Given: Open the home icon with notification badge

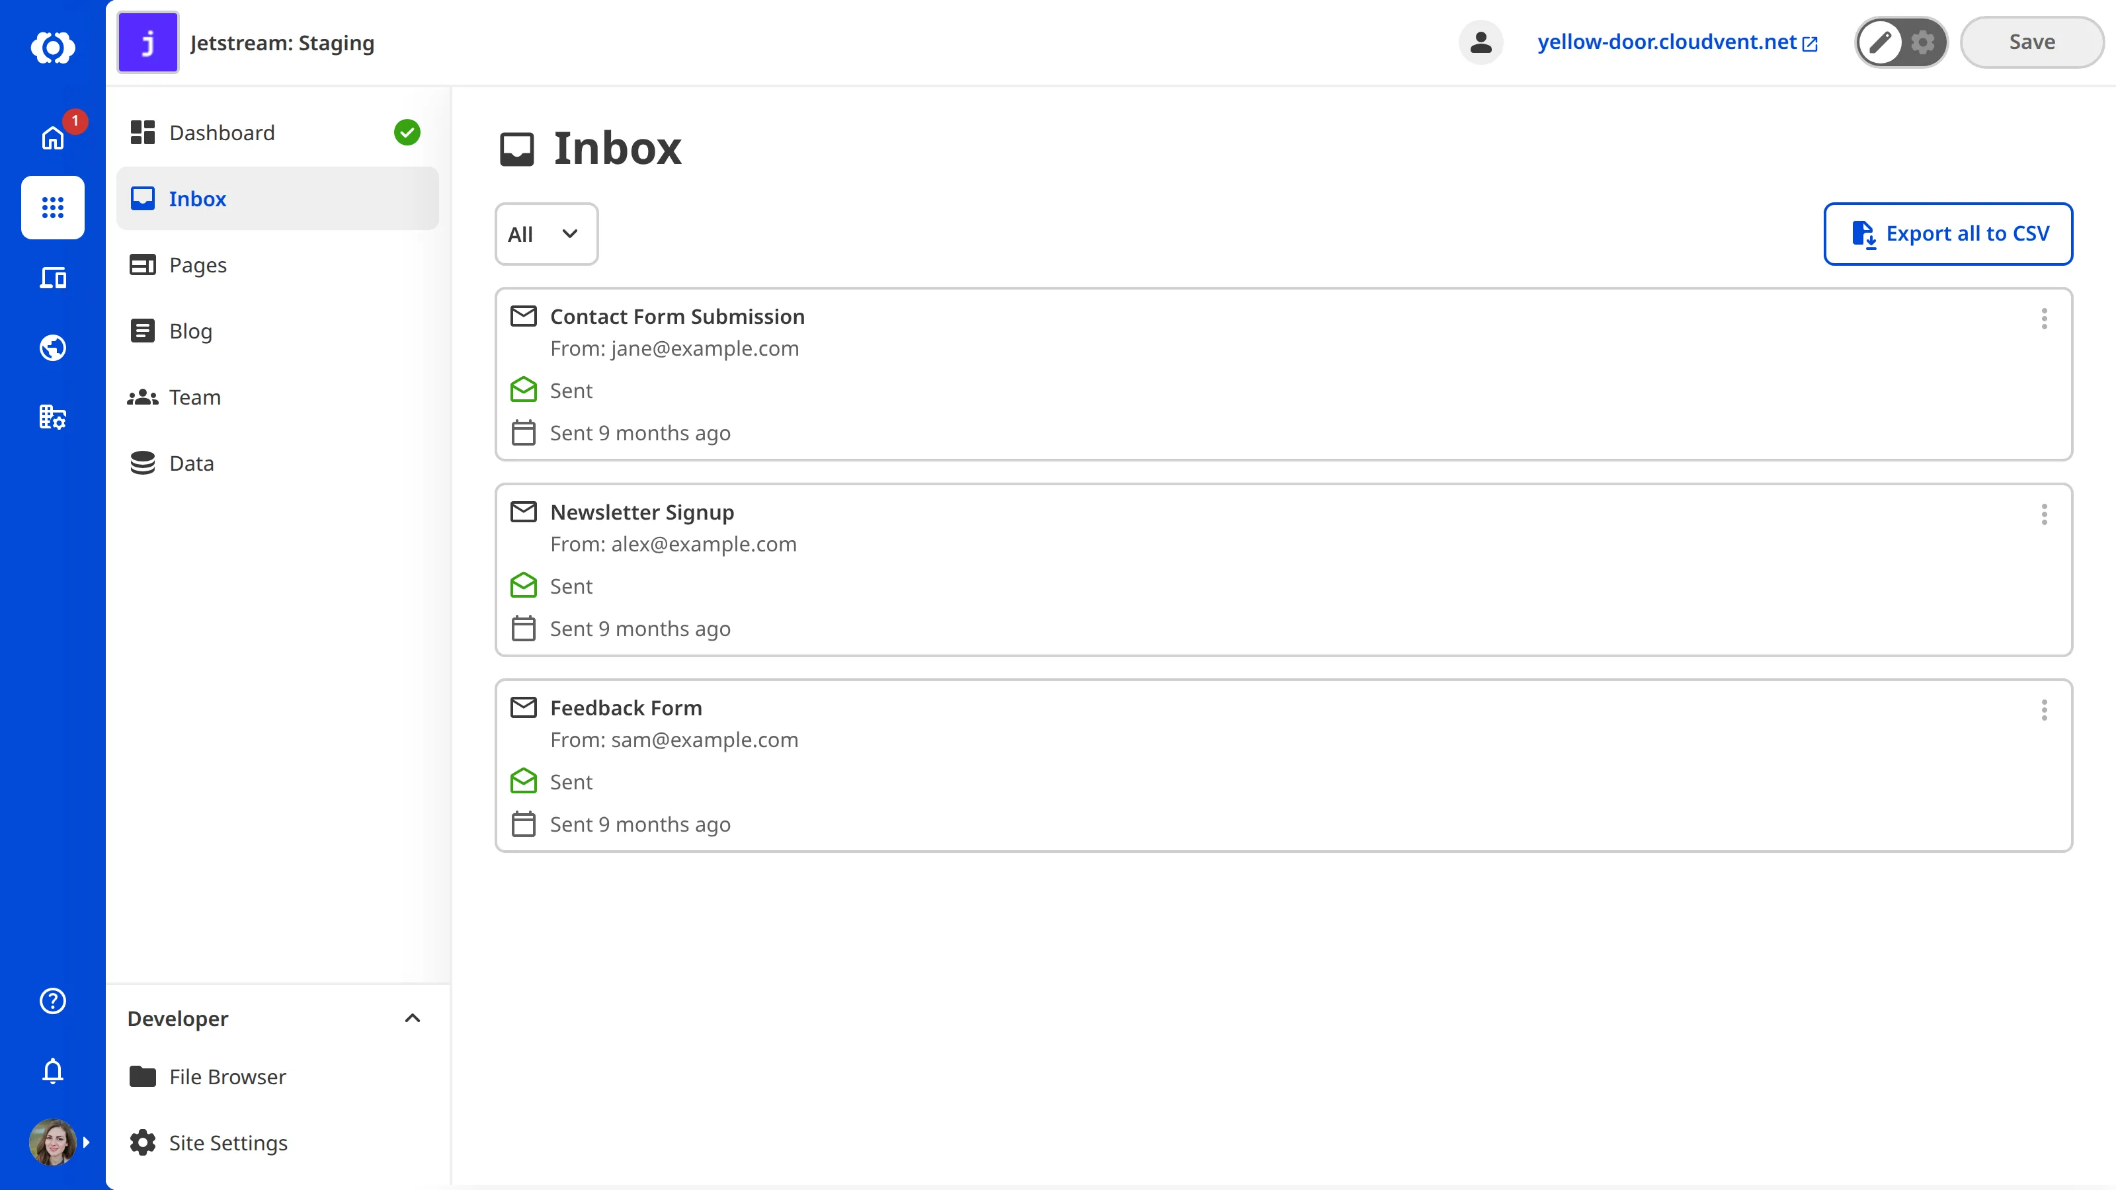Looking at the screenshot, I should (53, 137).
